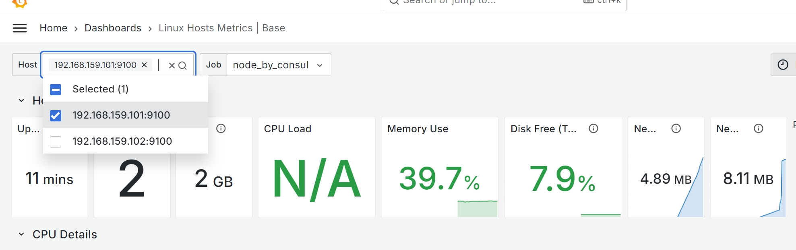Remove the 192.168.159.101:9100 host chip
Viewport: 796px width, 250px height.
click(x=144, y=65)
